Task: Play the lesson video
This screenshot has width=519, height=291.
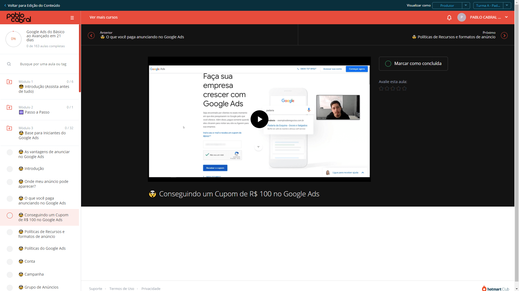Action: (259, 119)
